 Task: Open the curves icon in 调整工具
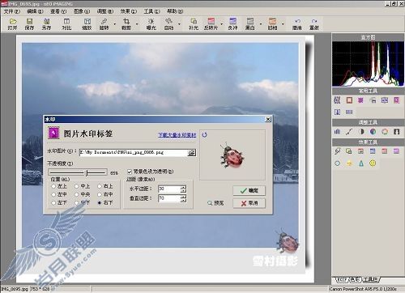click(349, 132)
